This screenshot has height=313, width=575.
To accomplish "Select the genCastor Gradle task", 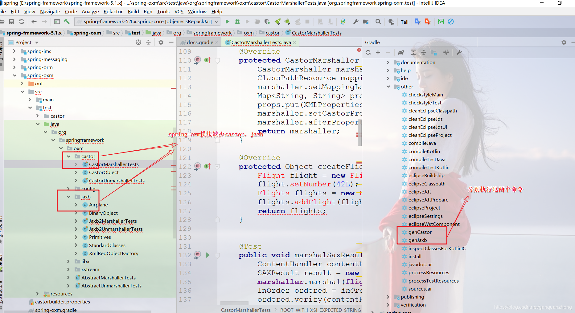I will point(420,232).
